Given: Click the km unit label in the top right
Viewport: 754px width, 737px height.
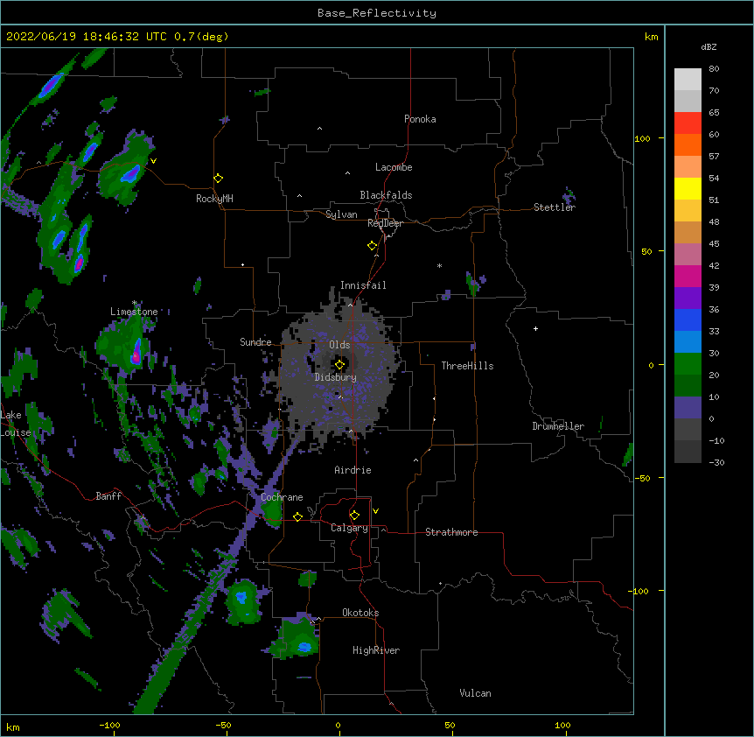Looking at the screenshot, I should [x=651, y=37].
